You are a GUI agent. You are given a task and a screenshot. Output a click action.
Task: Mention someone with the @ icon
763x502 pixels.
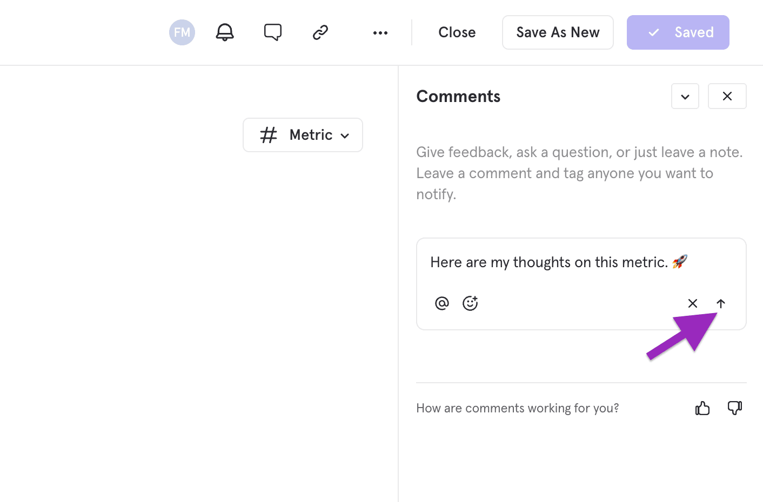pos(442,303)
